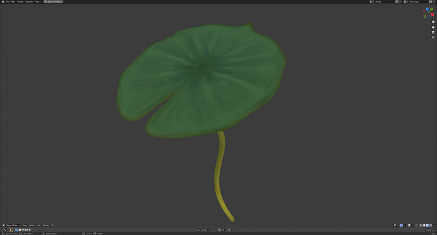Toggle the X-ray view icon
The width and height of the screenshot is (437, 235).
(x=417, y=226)
